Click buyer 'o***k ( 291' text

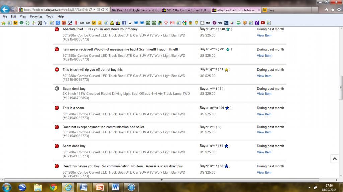point(217,49)
